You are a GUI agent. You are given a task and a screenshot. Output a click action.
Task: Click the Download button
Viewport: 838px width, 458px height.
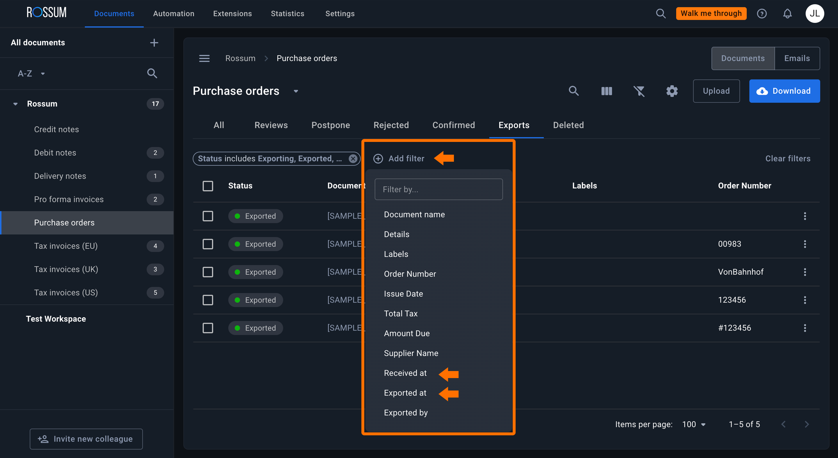click(784, 91)
